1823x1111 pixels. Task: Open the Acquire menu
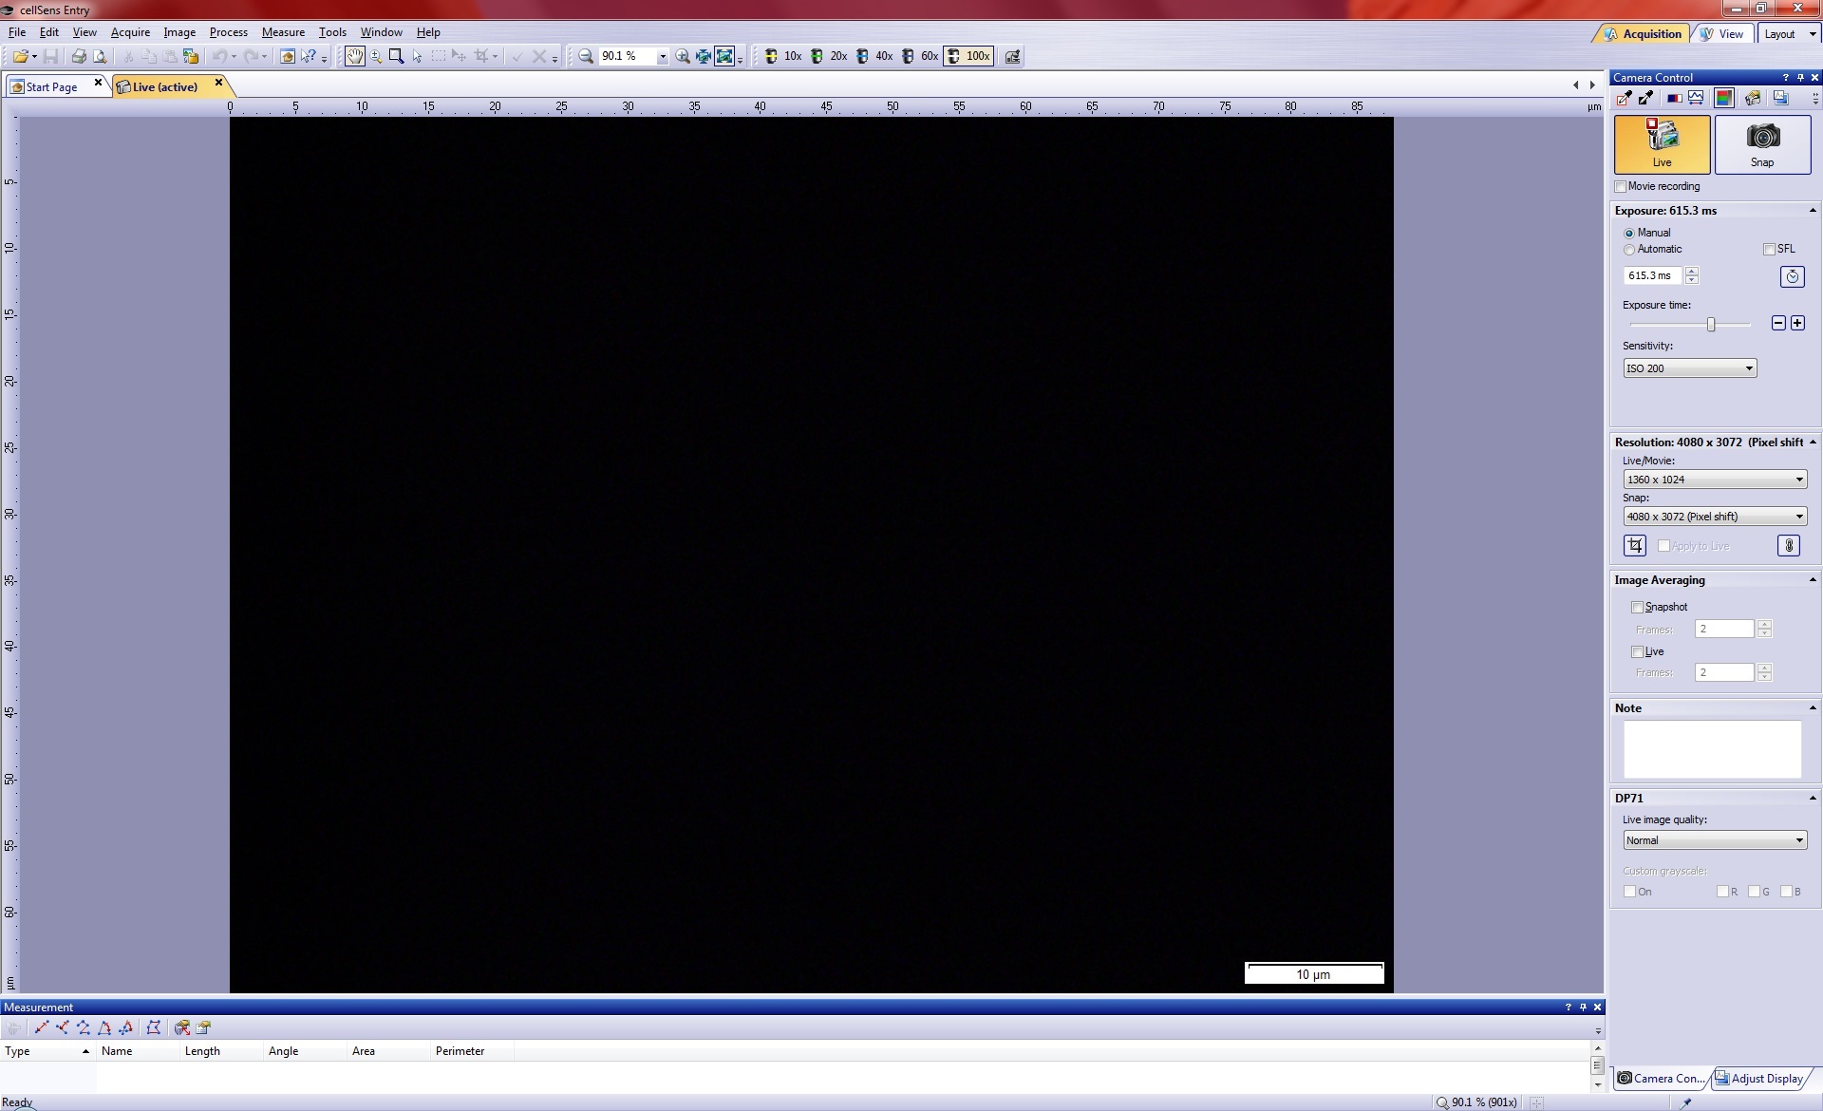(130, 32)
